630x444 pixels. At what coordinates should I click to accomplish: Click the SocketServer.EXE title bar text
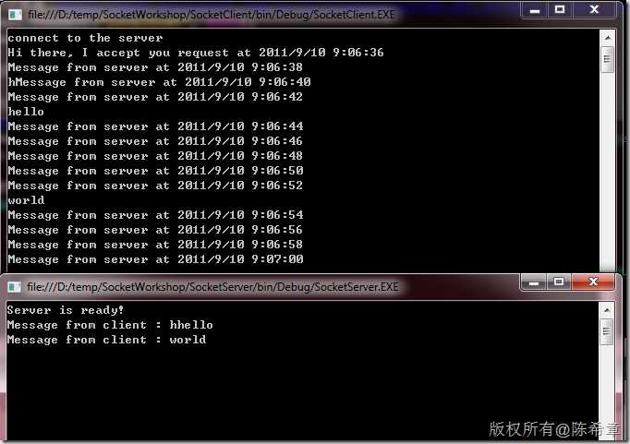[x=213, y=287]
